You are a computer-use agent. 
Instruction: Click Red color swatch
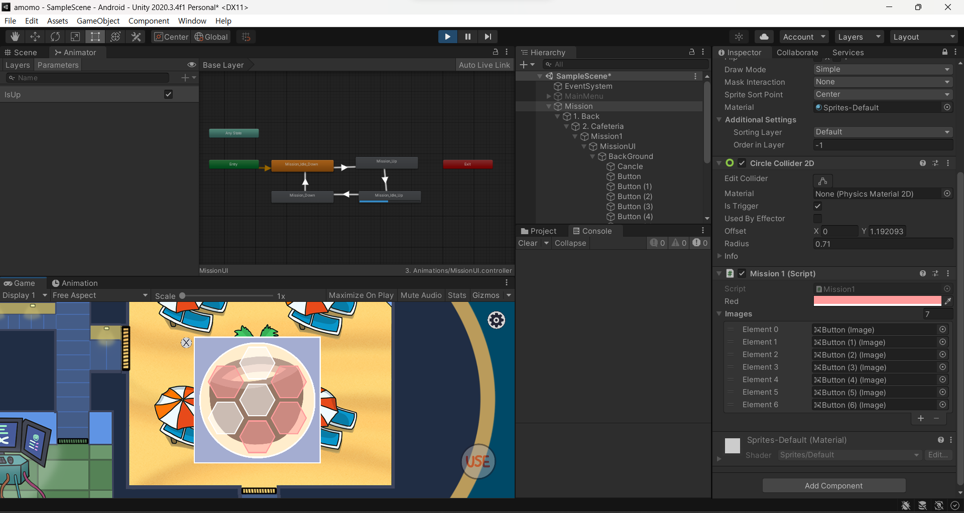(x=877, y=301)
